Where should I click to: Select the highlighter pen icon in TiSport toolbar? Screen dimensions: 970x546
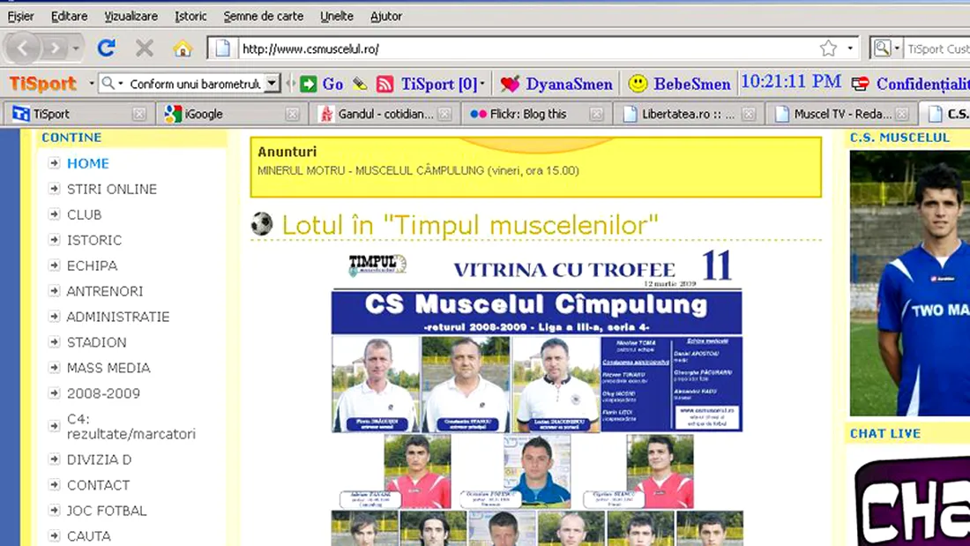coord(360,84)
